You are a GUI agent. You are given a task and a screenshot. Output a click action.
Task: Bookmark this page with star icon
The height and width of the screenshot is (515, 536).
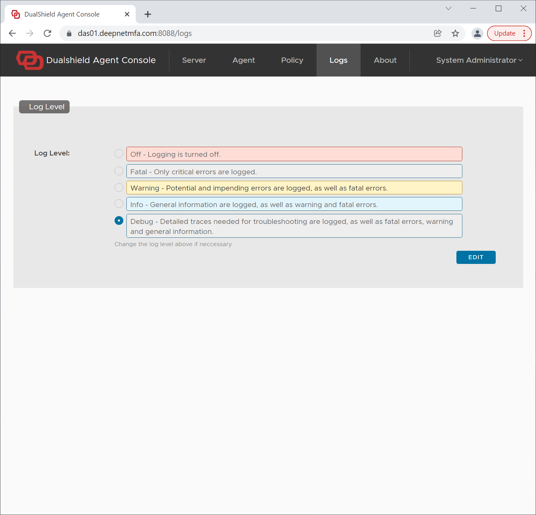pyautogui.click(x=455, y=33)
